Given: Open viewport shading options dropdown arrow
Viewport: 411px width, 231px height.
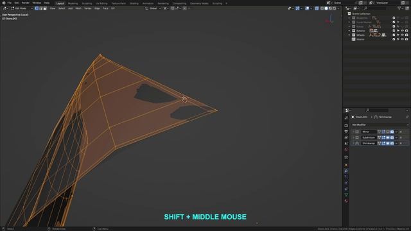Looking at the screenshot, I should tap(338, 8).
